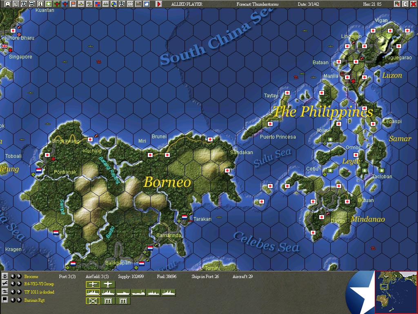Viewport: 418px width, 314px height.
Task: Open the R4-VIG-VI Groep air group
Action: pos(39,284)
